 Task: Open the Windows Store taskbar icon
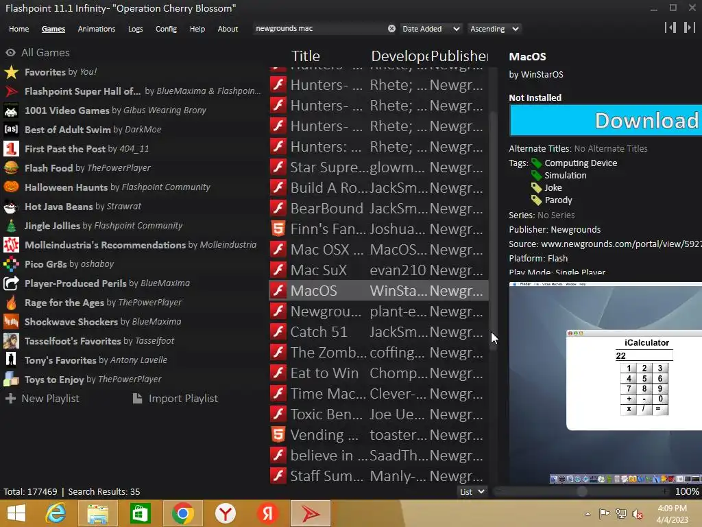pos(140,513)
